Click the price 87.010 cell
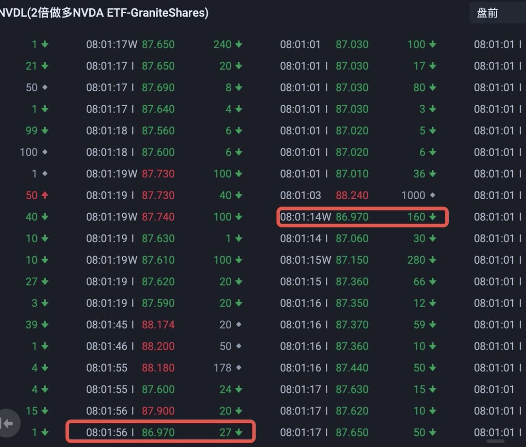This screenshot has width=526, height=447. 352,174
